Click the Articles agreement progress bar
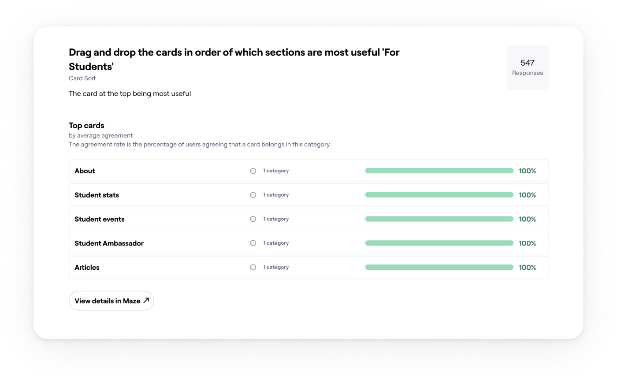617x380 pixels. coord(439,267)
